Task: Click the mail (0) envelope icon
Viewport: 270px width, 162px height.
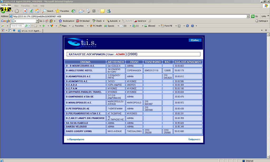Action: click(123, 26)
